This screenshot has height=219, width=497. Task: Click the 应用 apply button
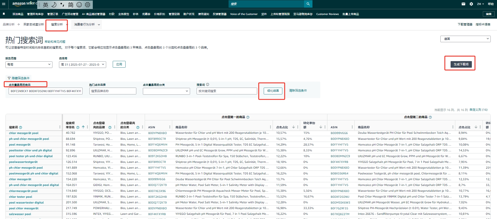click(x=119, y=64)
